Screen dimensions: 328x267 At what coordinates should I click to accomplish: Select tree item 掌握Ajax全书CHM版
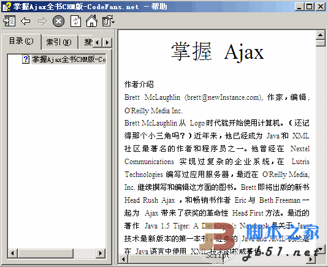[x=69, y=59]
